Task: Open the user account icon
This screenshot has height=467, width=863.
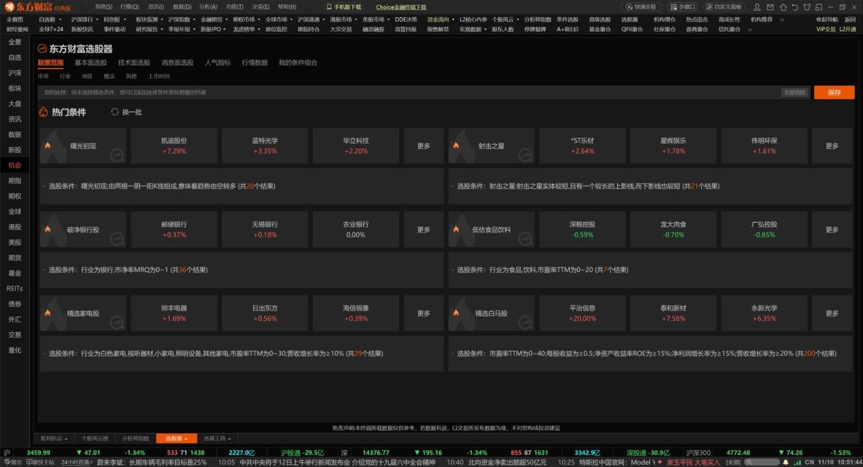Action: tap(757, 7)
